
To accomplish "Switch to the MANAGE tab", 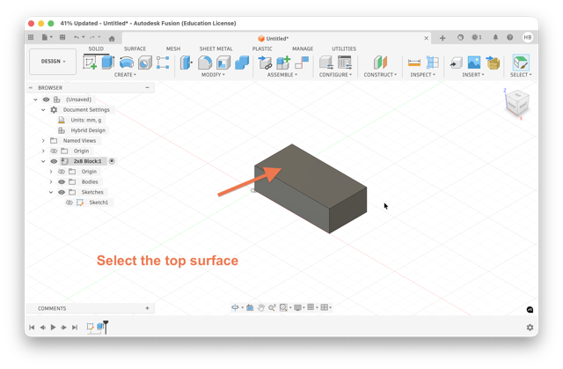I will pos(303,48).
